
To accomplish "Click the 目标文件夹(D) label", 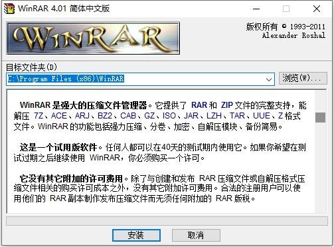I will coord(31,67).
